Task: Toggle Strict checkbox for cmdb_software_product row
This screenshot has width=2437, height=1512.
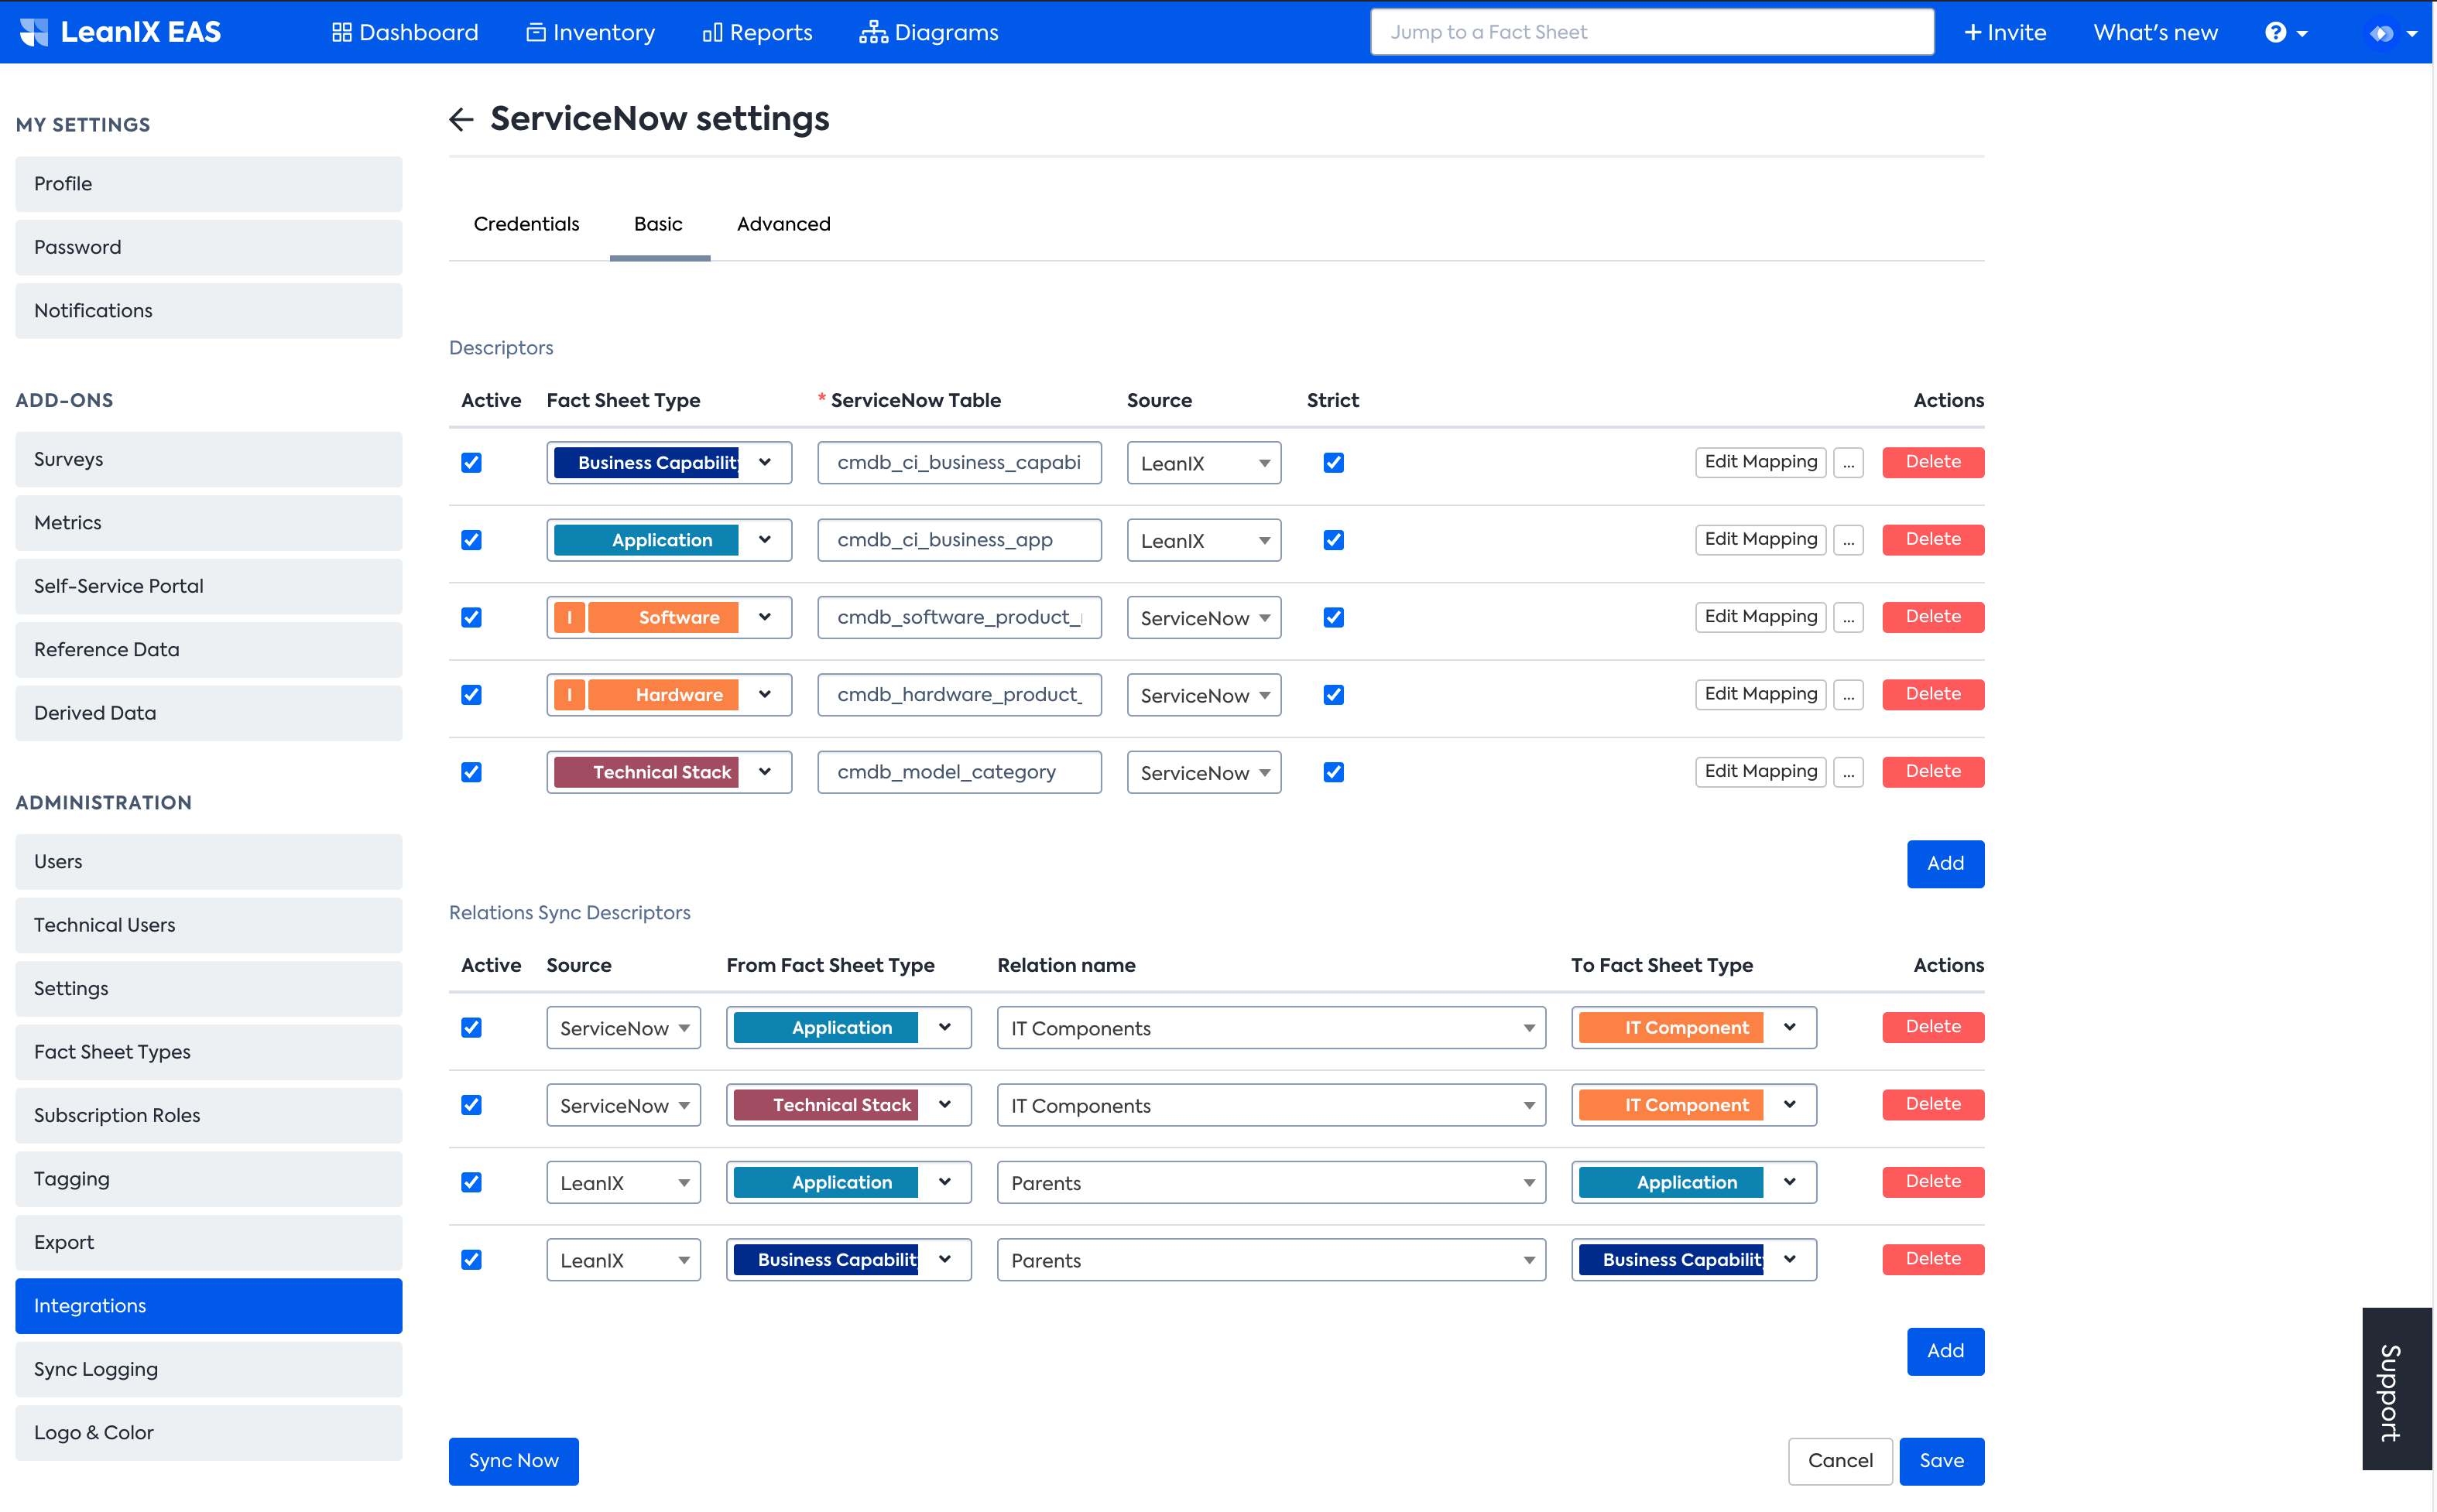Action: click(x=1334, y=617)
